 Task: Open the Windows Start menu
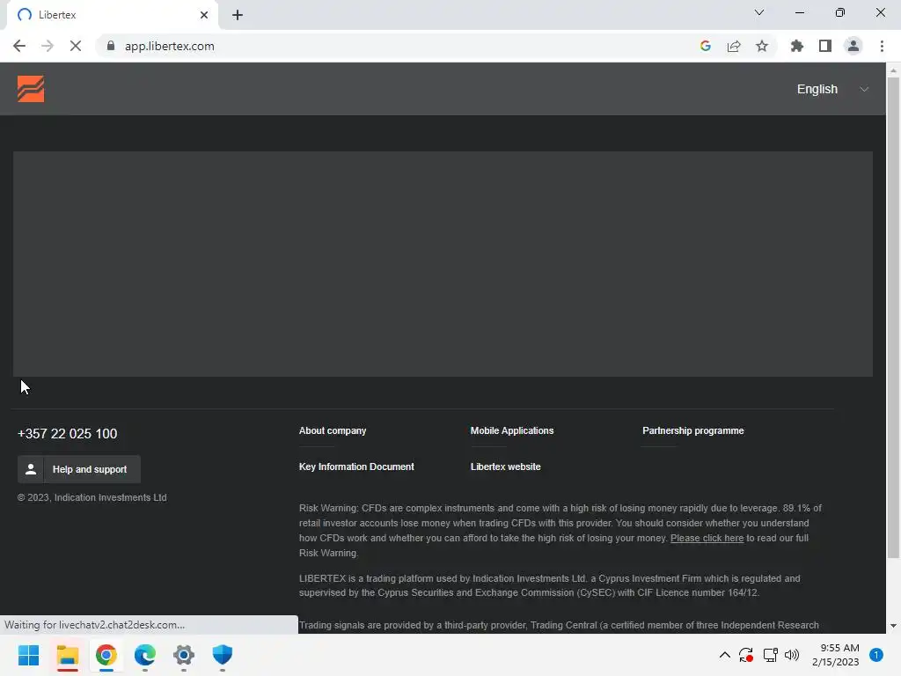click(28, 655)
